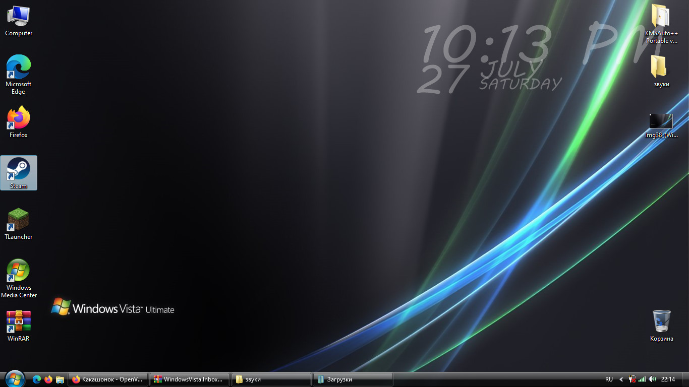The width and height of the screenshot is (689, 387).
Task: Select the Img38 image file thumbnail
Action: (x=661, y=125)
